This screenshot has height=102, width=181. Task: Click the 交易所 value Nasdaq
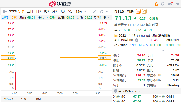(x=173, y=85)
